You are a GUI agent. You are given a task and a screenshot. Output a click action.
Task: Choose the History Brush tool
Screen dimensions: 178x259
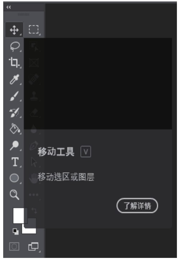pos(14,112)
